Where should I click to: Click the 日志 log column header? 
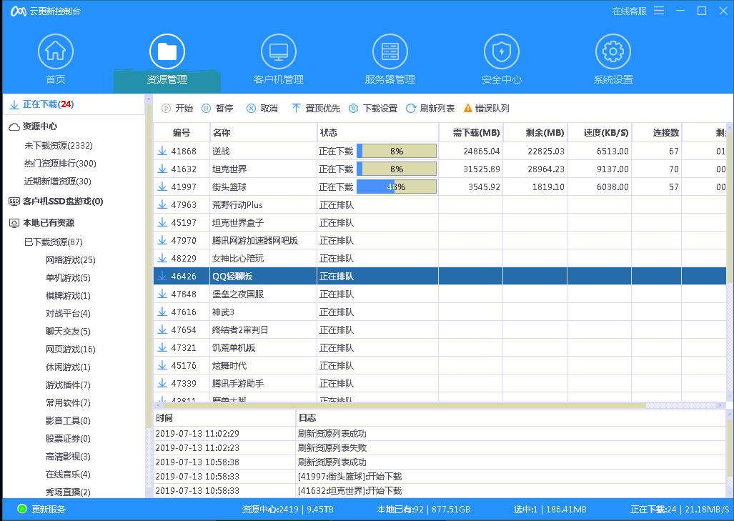coord(511,418)
